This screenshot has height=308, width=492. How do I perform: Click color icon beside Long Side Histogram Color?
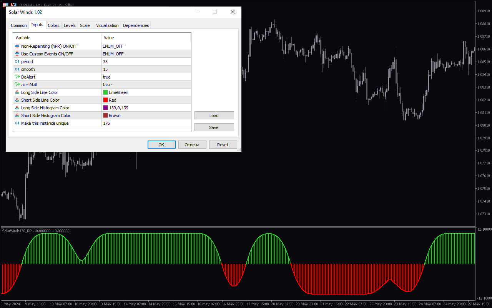click(17, 108)
